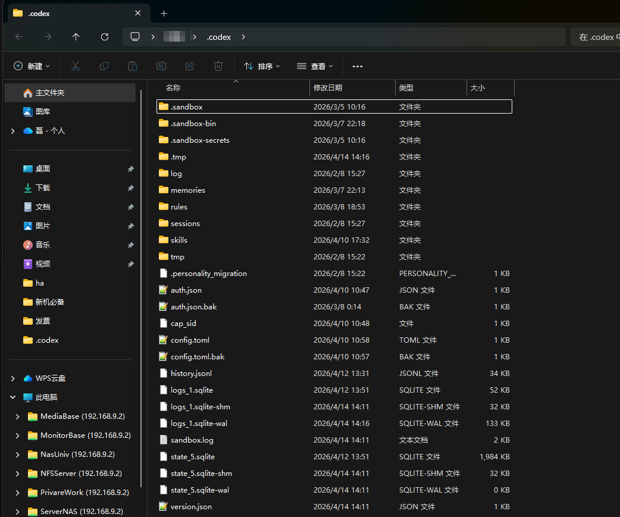
Task: Click the Paste clipboard icon
Action: coord(133,66)
